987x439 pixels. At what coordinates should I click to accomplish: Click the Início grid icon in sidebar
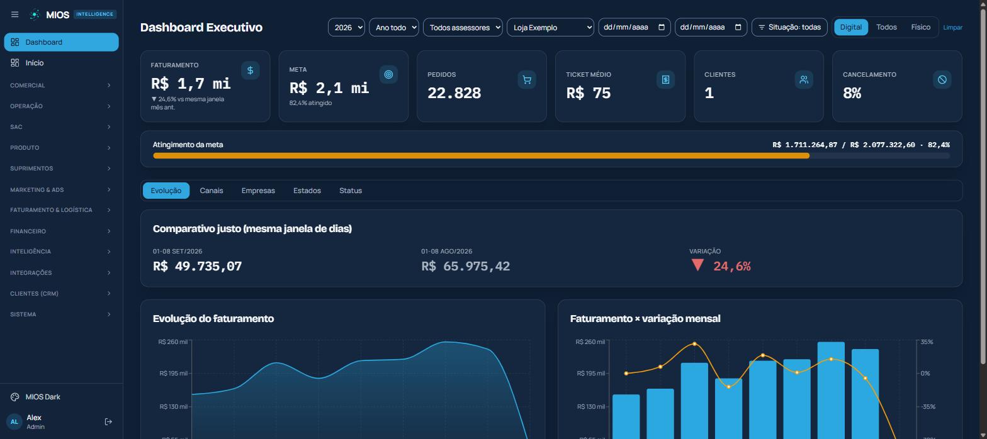pyautogui.click(x=15, y=63)
